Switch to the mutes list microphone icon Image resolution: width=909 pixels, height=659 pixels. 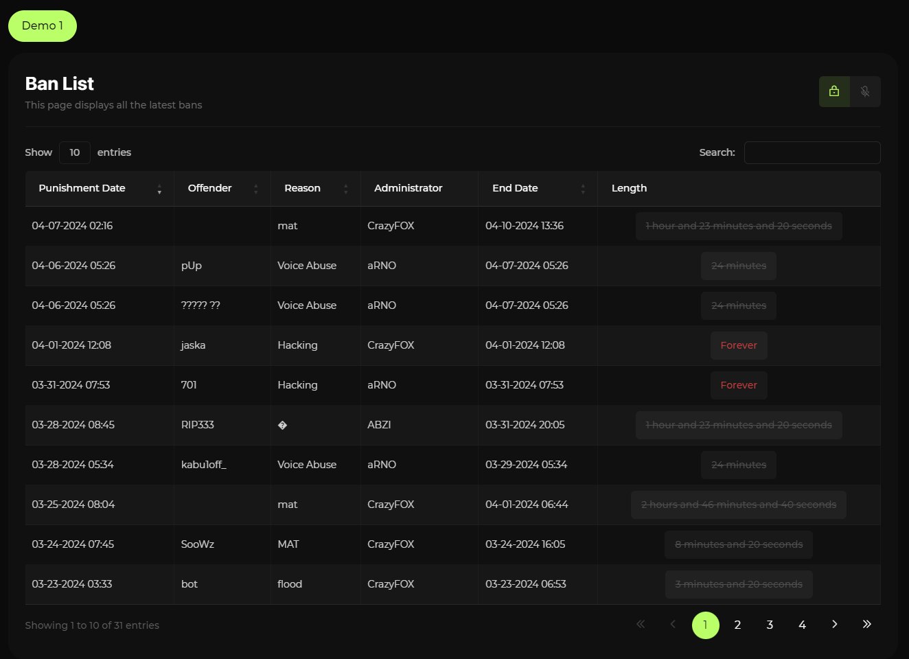click(x=865, y=91)
